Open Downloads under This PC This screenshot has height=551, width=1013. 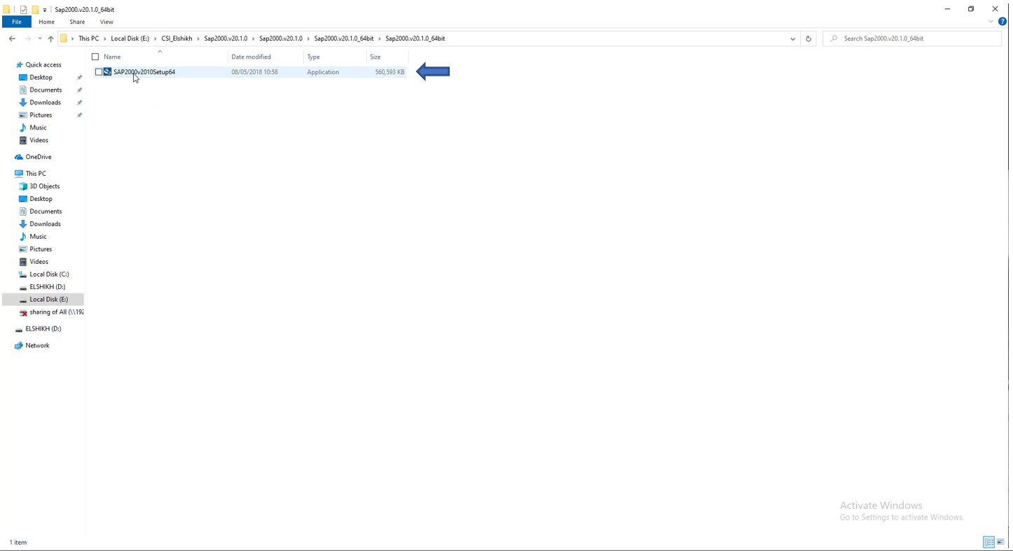(x=45, y=224)
